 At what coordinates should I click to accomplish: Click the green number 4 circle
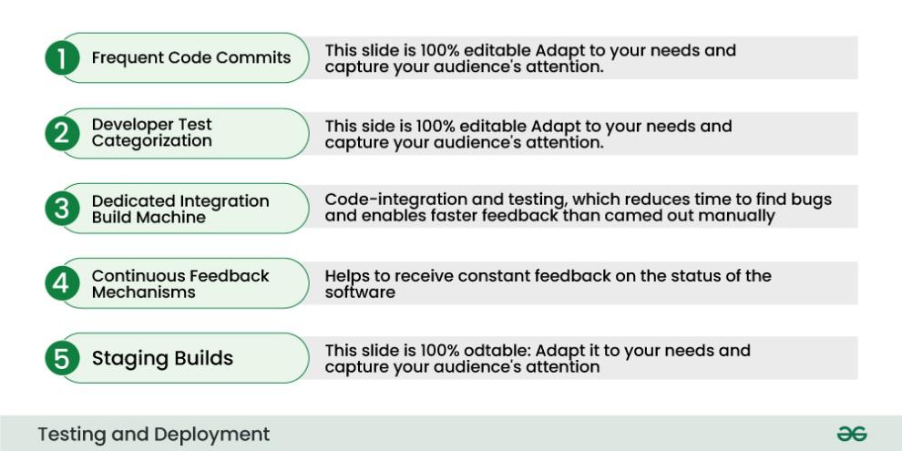point(62,283)
